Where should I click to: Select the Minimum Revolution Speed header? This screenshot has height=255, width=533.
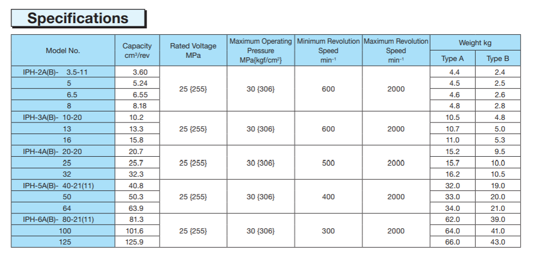328,50
